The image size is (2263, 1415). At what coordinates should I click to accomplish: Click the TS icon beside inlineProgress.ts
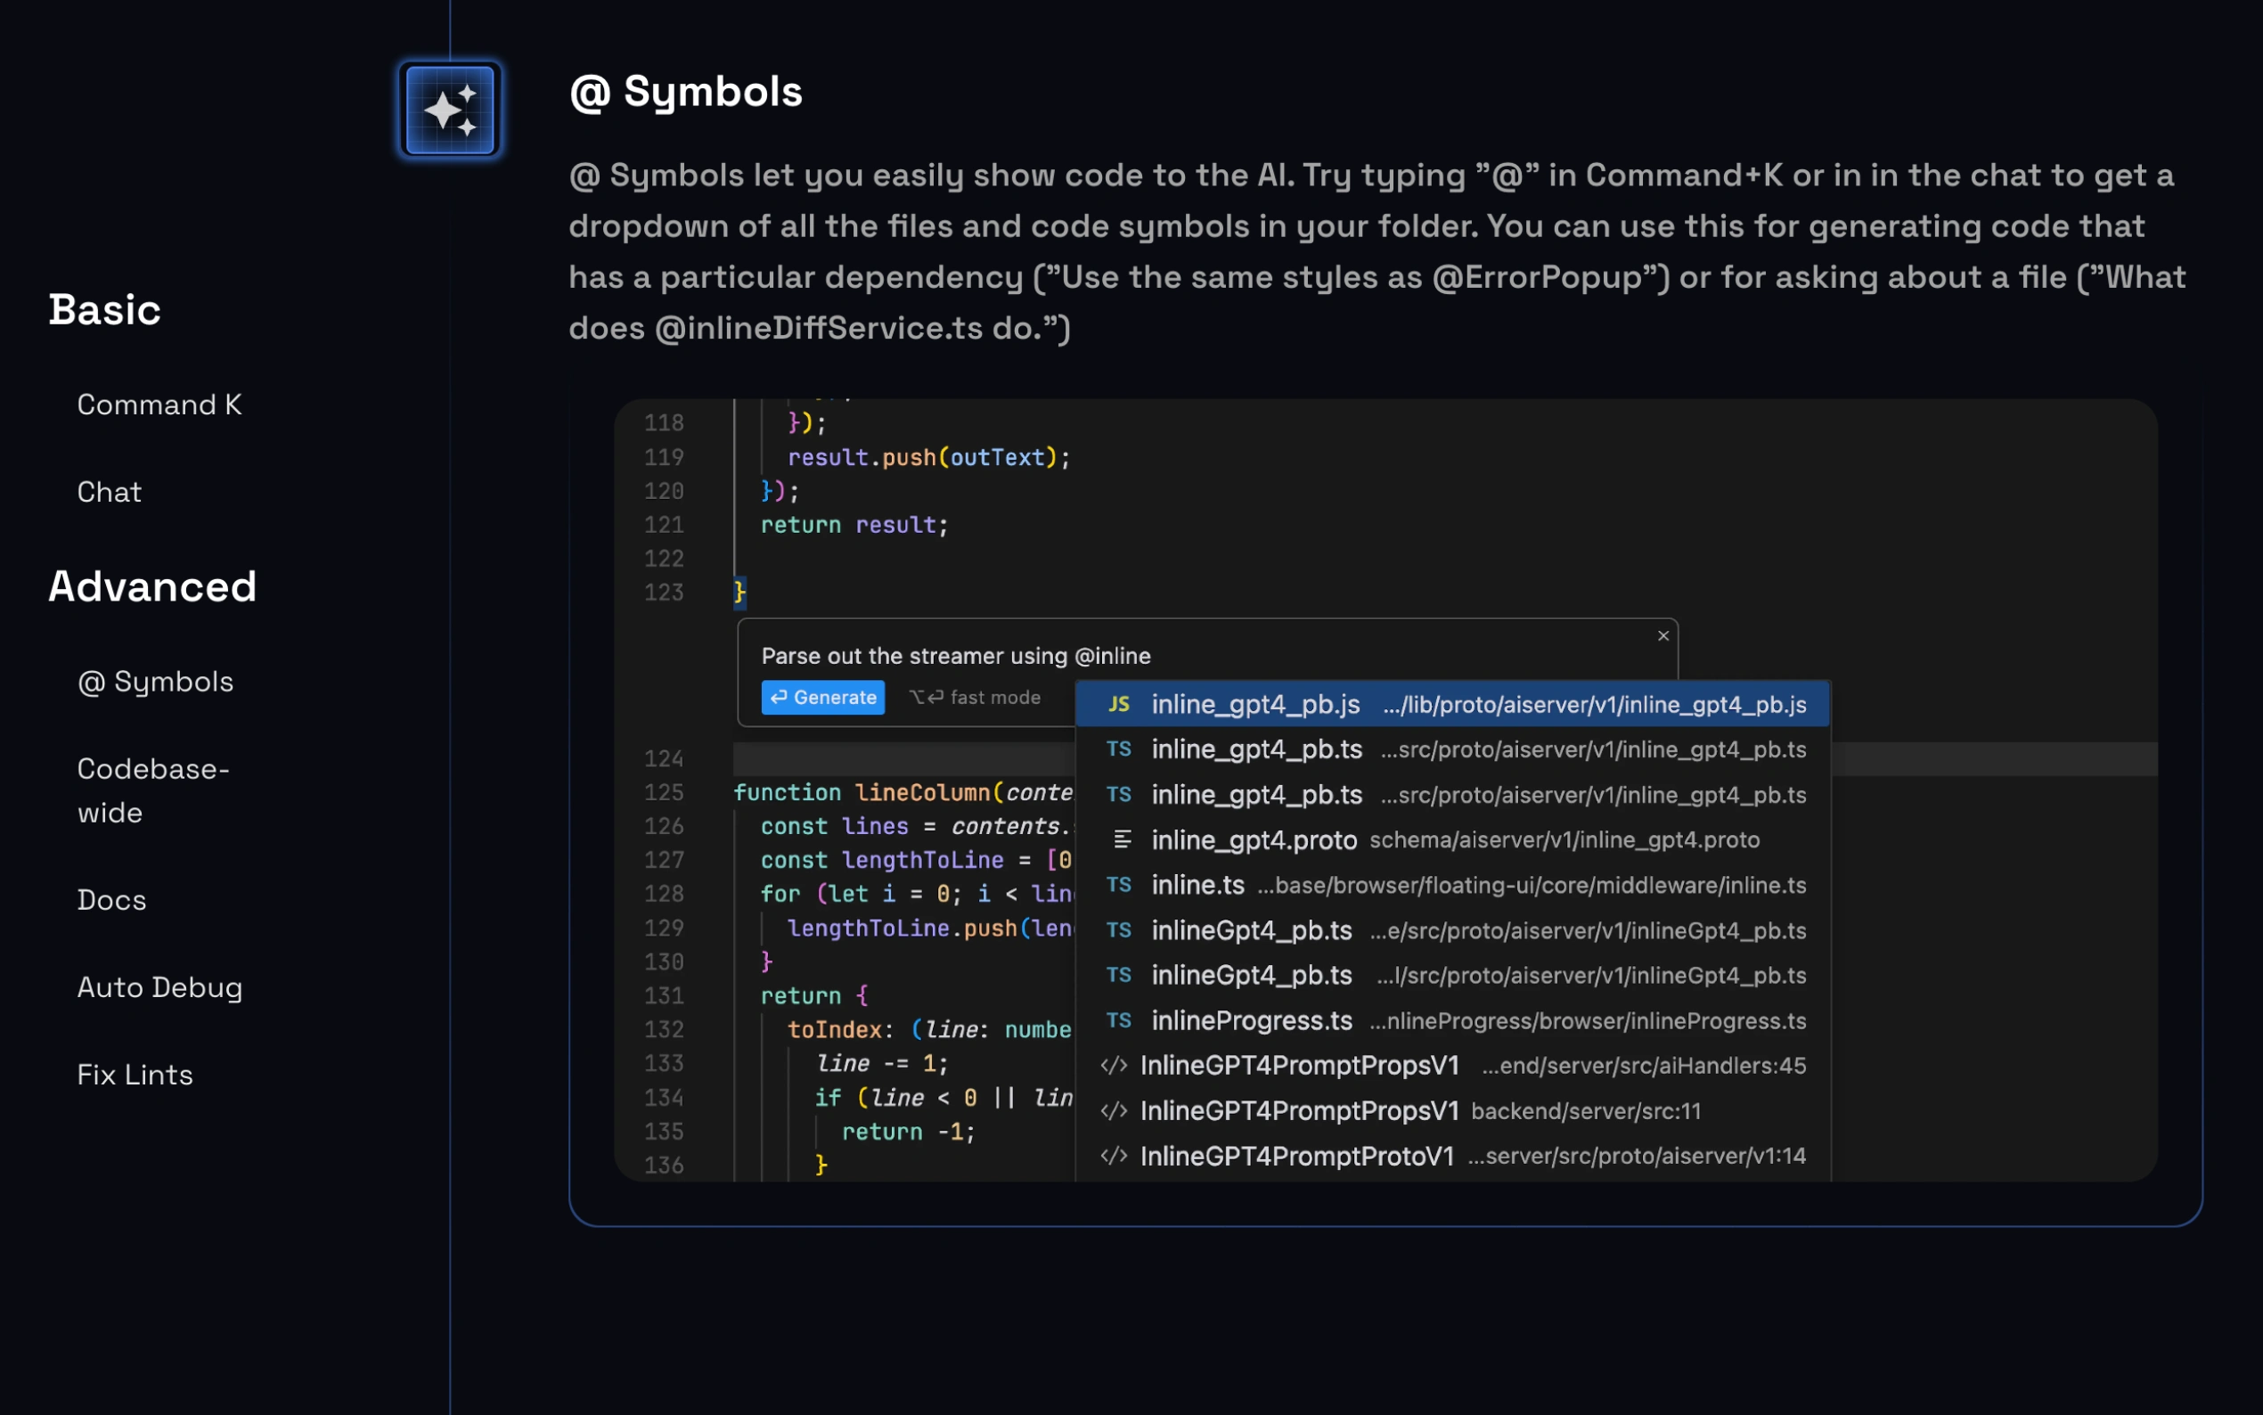click(x=1119, y=1021)
